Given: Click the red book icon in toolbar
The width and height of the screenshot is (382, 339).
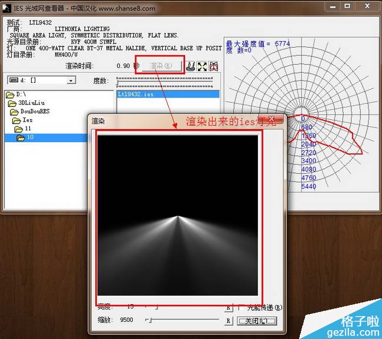Looking at the screenshot, I should [214, 66].
